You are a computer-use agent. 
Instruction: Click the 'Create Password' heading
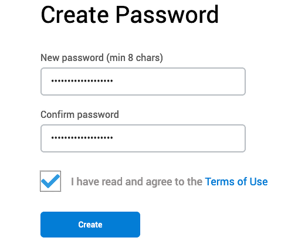[130, 15]
